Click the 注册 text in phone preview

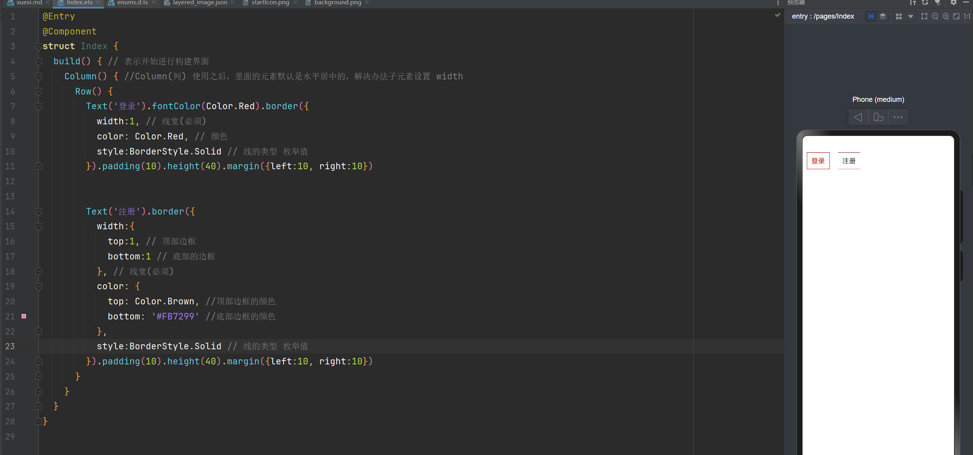click(x=849, y=161)
